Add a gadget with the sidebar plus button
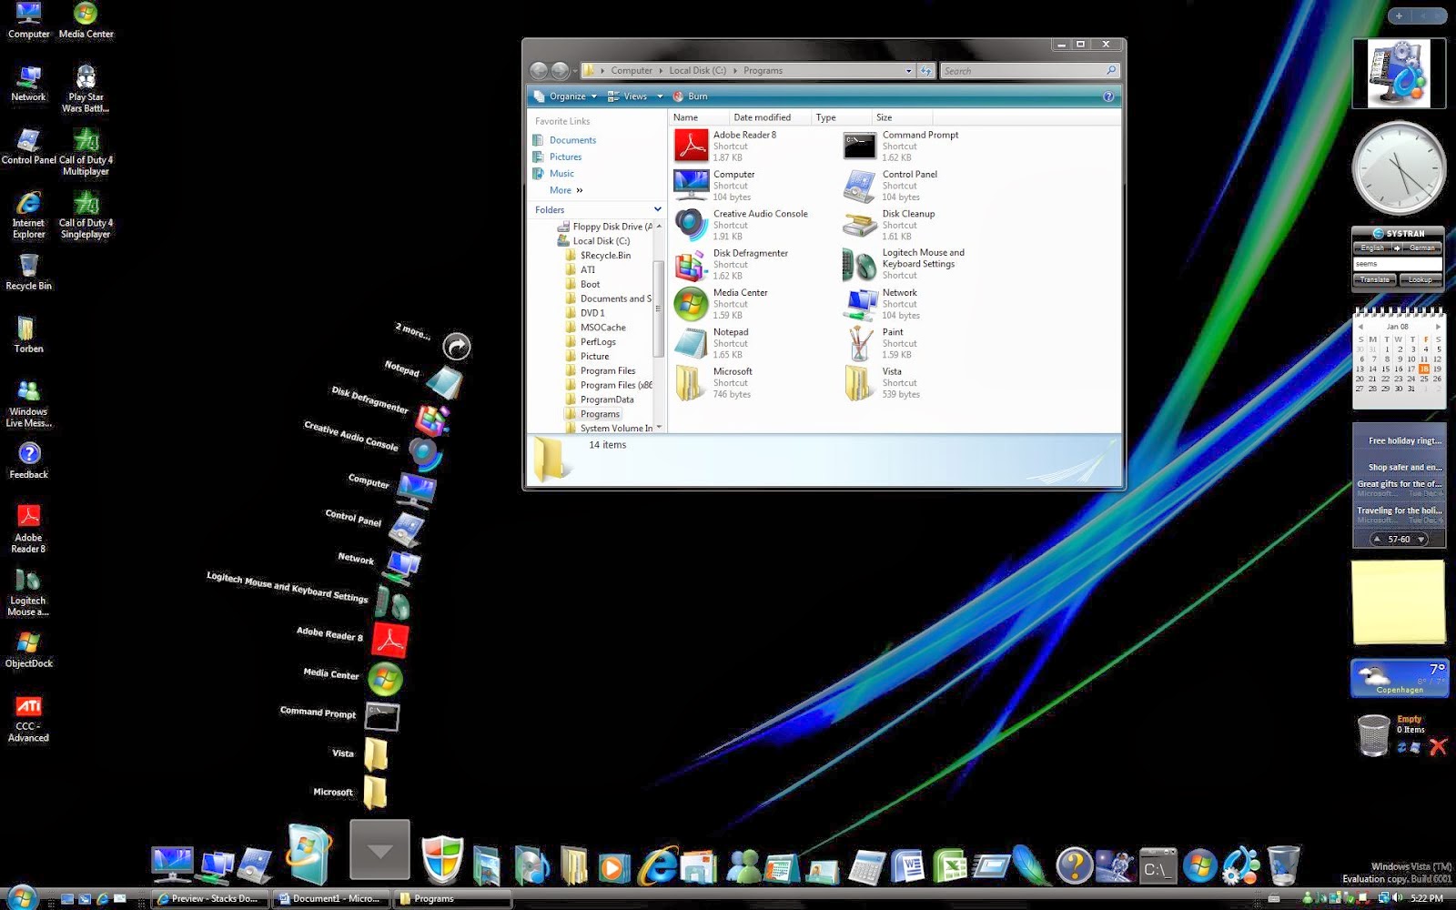 [x=1400, y=15]
